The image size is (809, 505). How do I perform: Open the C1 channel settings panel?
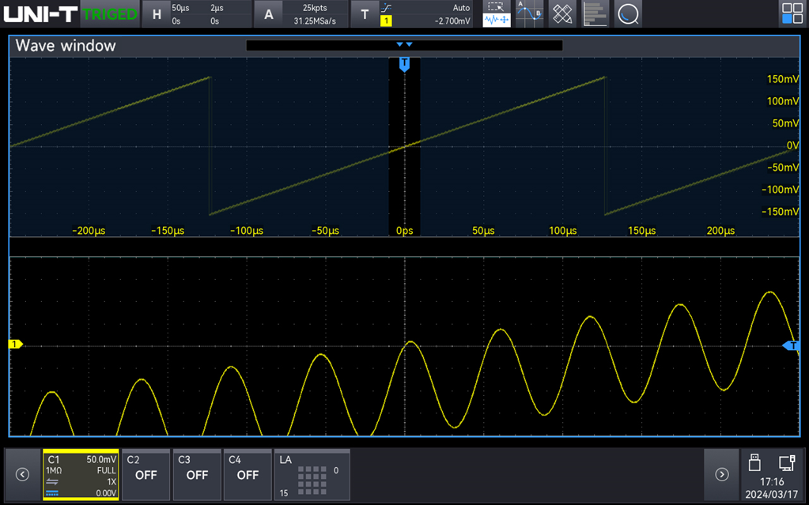tap(81, 475)
